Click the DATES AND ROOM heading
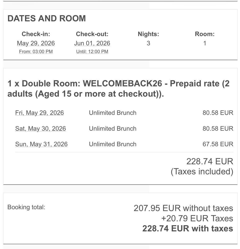This screenshot has width=240, height=249. pyautogui.click(x=47, y=18)
